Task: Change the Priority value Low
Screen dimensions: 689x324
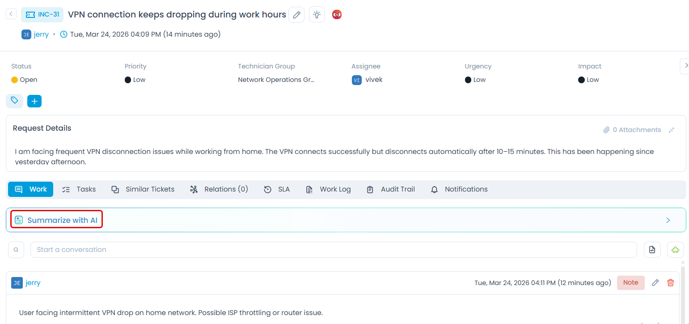Action: [139, 80]
